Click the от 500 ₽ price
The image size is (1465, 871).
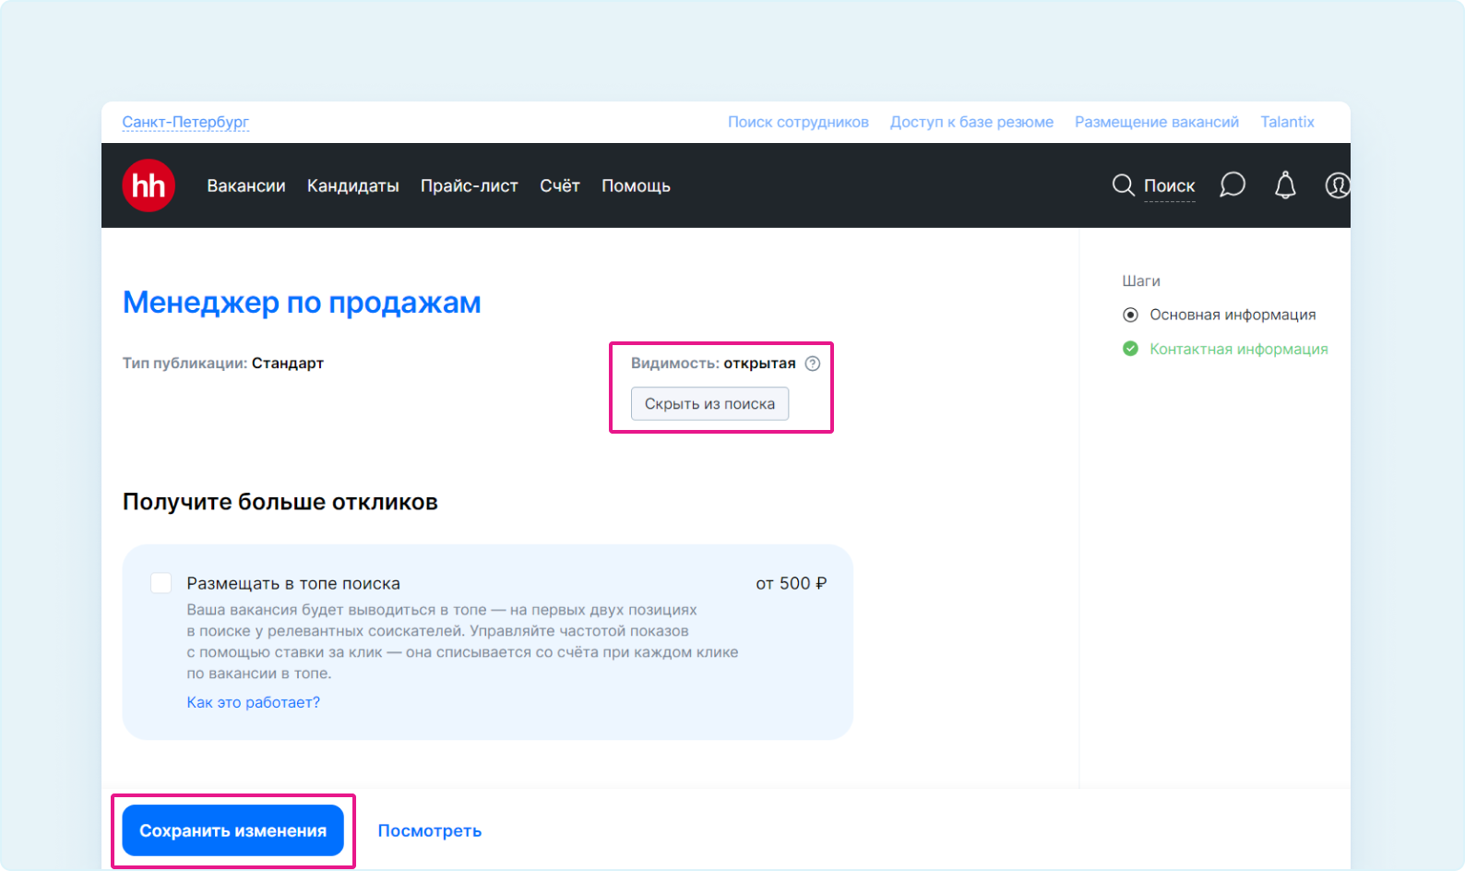tap(792, 583)
